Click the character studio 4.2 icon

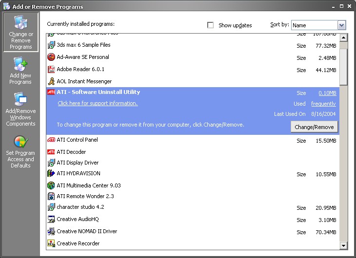point(51,207)
